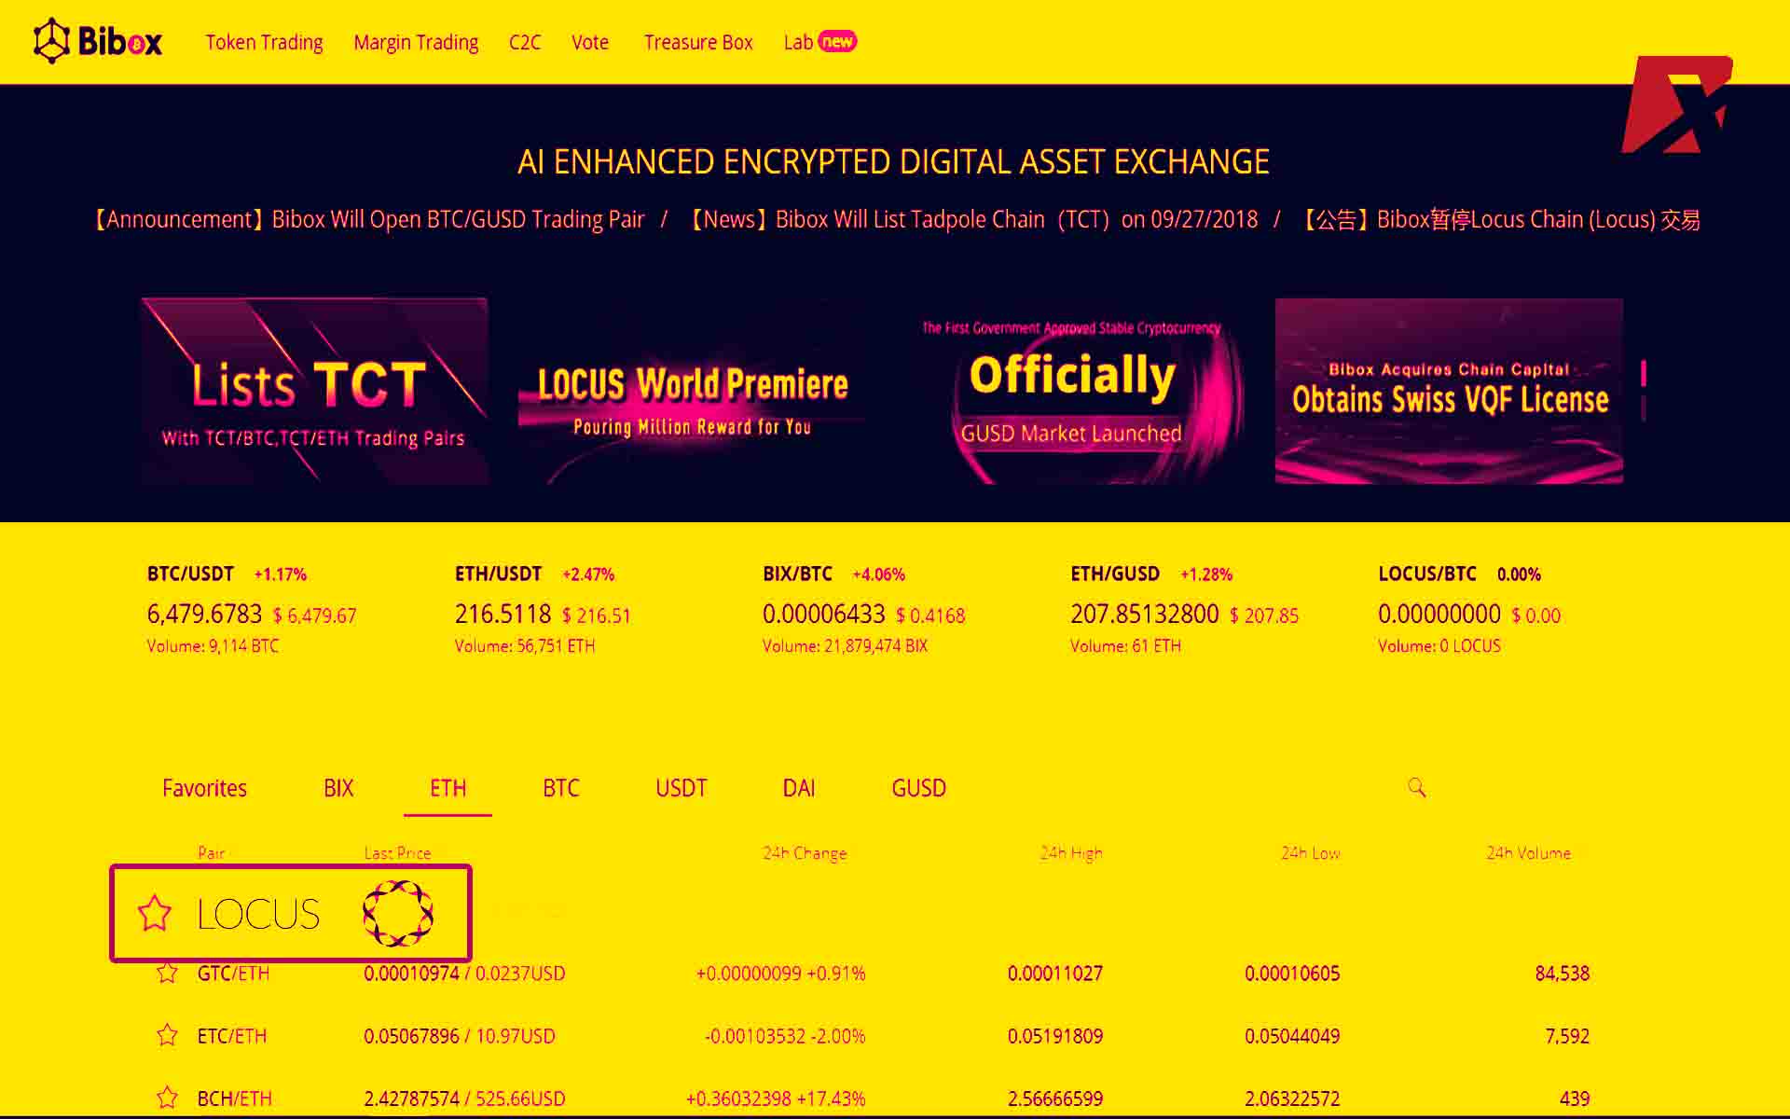Switch to the GUSD market tab

click(x=919, y=788)
